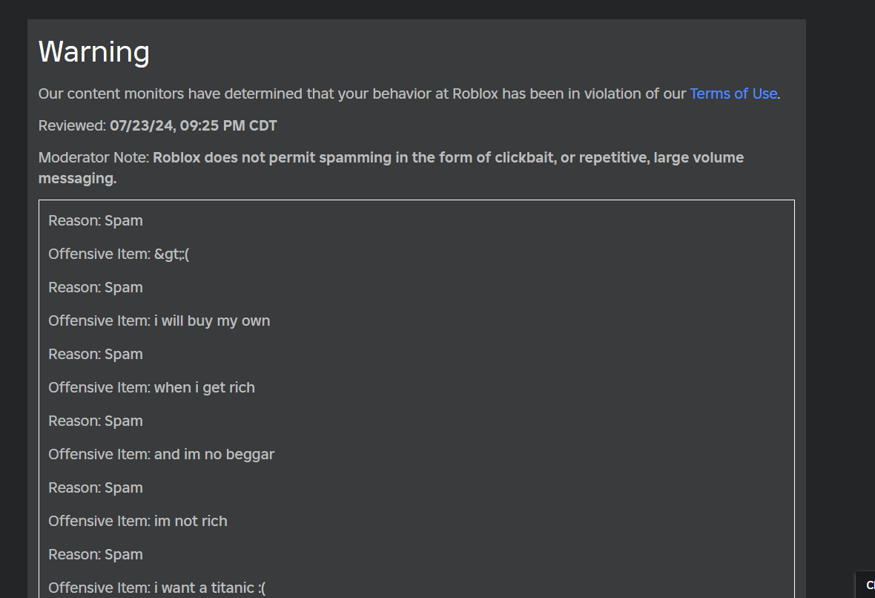Click the word 'messaging.' ending the moderator note
The width and height of the screenshot is (875, 598).
tap(77, 178)
